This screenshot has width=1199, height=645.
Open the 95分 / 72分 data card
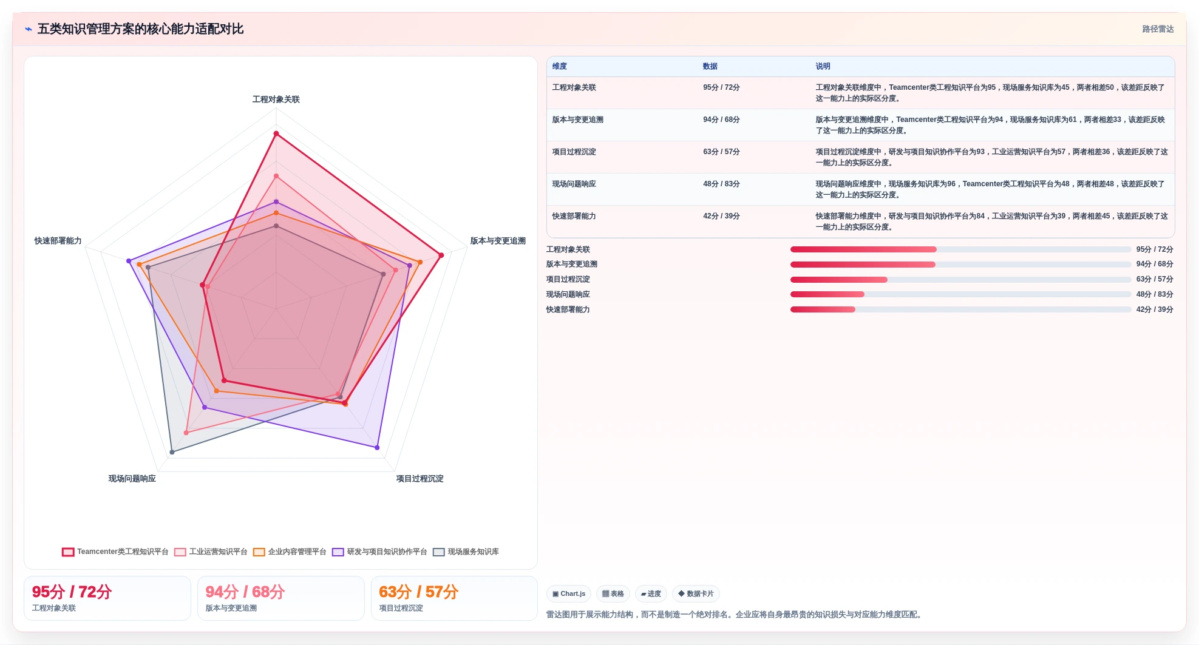(x=107, y=598)
